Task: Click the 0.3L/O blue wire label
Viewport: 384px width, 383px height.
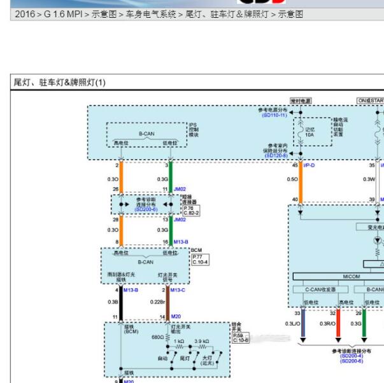Action: tap(293, 324)
